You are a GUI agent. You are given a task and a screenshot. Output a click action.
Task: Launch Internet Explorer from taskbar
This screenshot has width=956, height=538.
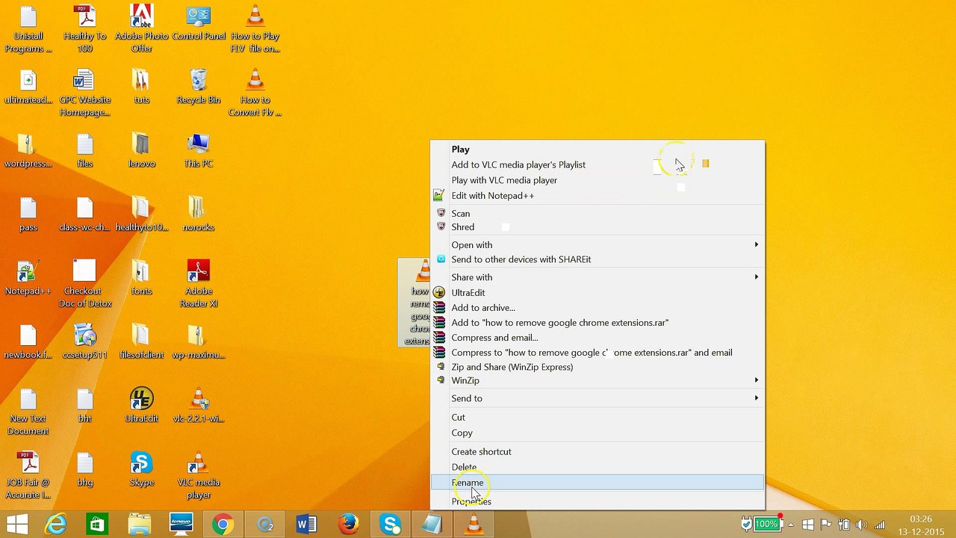(x=56, y=525)
